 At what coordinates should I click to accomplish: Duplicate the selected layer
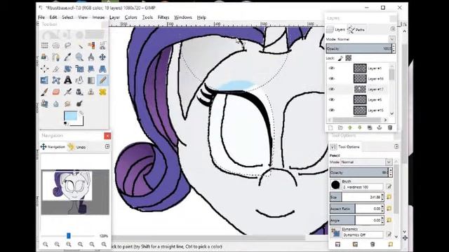(370, 127)
